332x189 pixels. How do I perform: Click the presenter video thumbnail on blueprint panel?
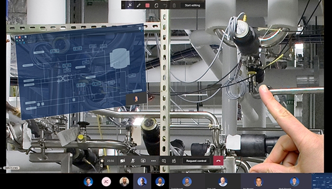pos(137,99)
